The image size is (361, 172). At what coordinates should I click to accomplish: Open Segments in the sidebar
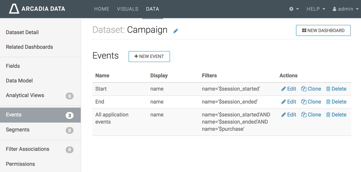point(18,130)
